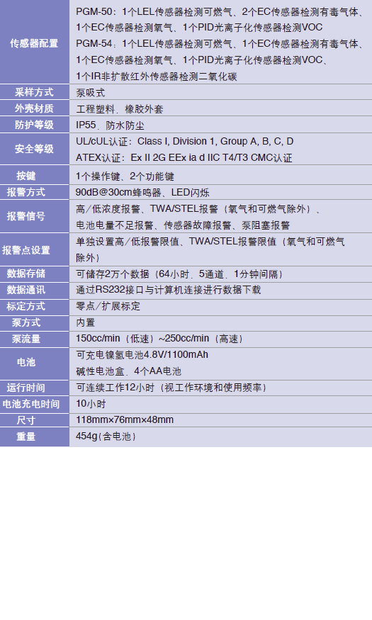Click the 泵吸式 value cell
Viewport: 372px width, 620px height.
click(220, 93)
